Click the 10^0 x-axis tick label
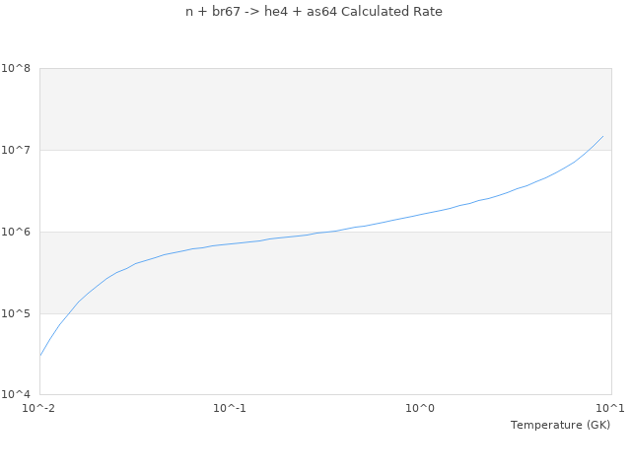The image size is (631, 473). (x=420, y=408)
